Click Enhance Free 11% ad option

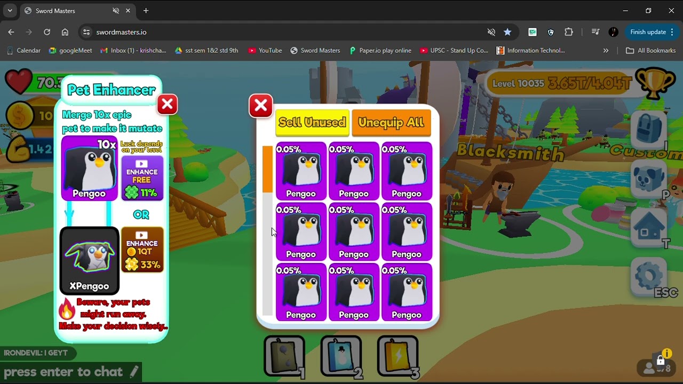point(142,179)
